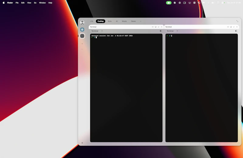Click the burst-shaped menu bar icon
The height and width of the screenshot is (158, 243).
point(175,3)
